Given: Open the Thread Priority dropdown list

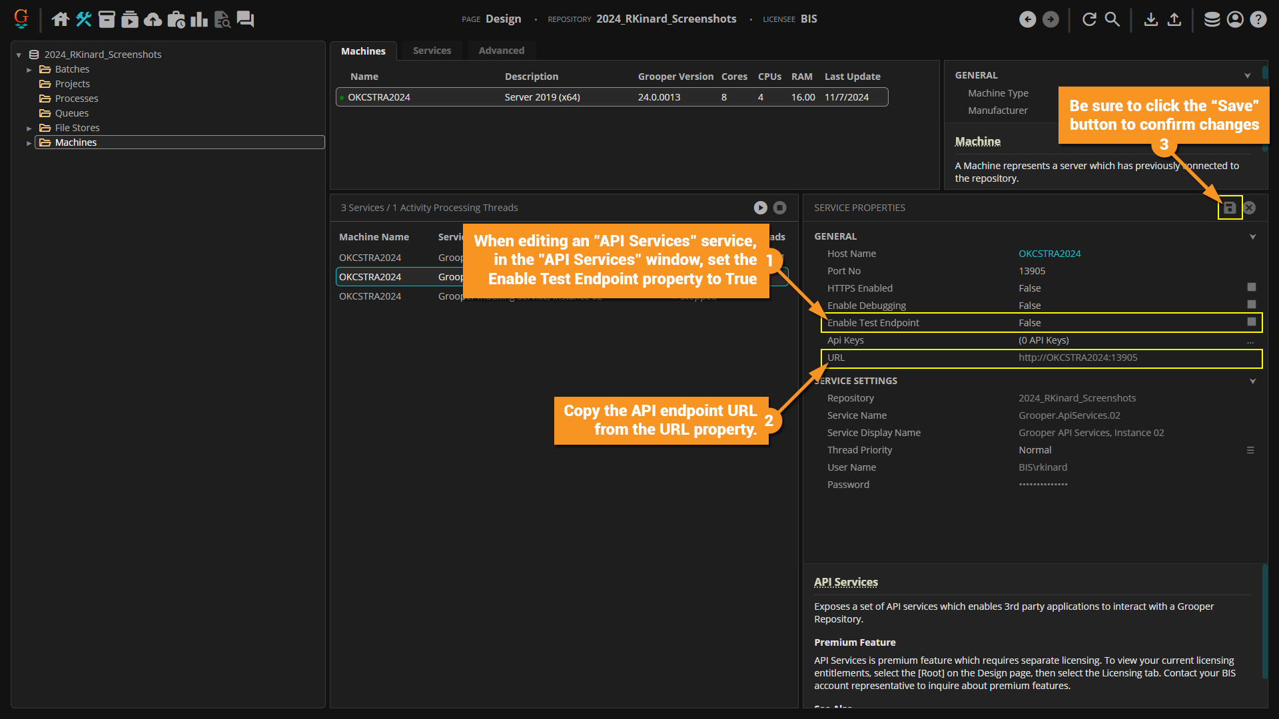Looking at the screenshot, I should 1250,450.
